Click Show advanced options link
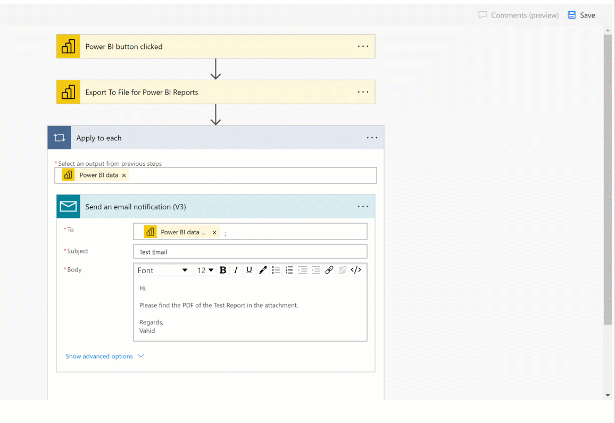 99,356
